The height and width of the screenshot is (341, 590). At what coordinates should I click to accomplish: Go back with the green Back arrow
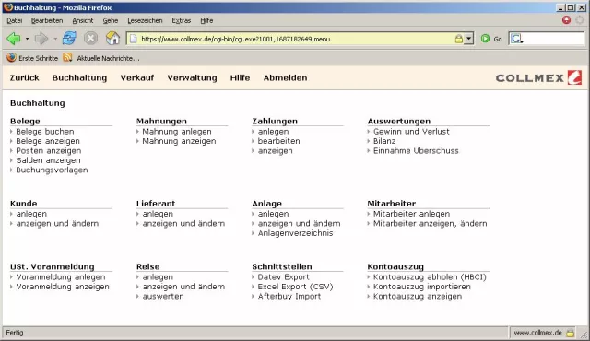click(x=14, y=39)
